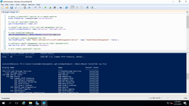Image resolution: width=189 pixels, height=106 pixels.
Task: Show script pane on top layout
Action: click(x=72, y=8)
